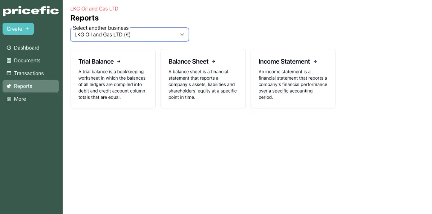The width and height of the screenshot is (432, 214).
Task: Open Transactions in the sidebar
Action: [31, 73]
